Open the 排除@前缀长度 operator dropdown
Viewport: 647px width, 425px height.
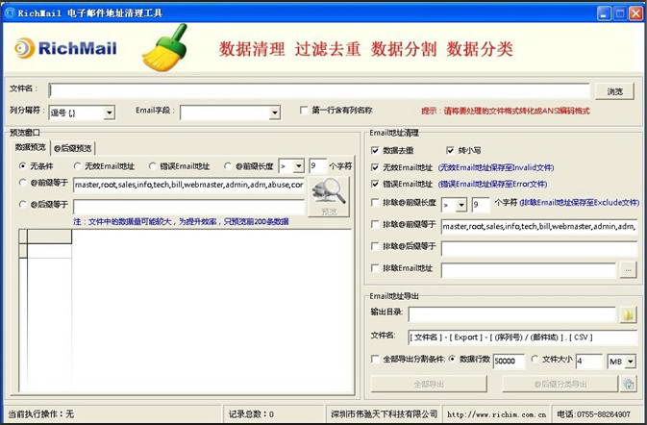pos(461,205)
